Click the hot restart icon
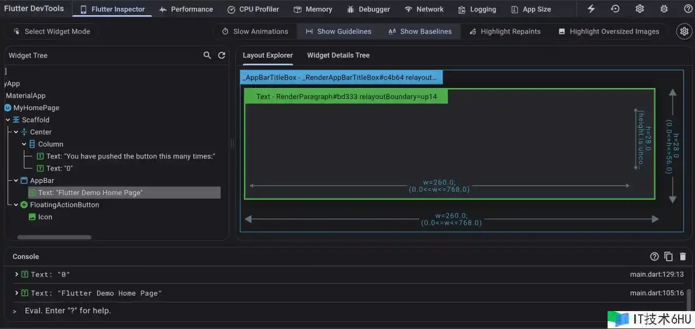The width and height of the screenshot is (695, 329). pyautogui.click(x=615, y=9)
